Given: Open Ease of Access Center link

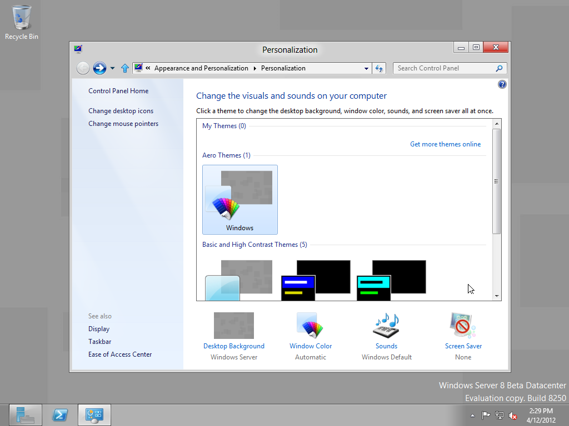Looking at the screenshot, I should [120, 354].
